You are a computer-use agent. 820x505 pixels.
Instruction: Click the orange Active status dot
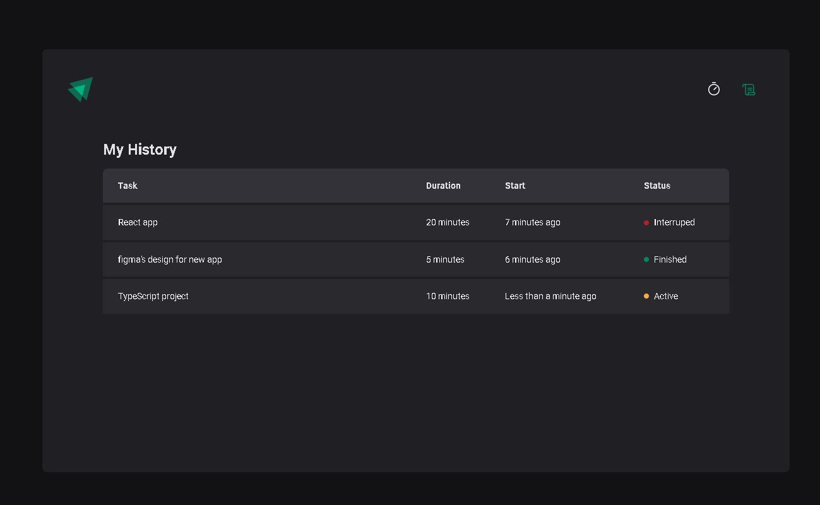coord(646,296)
